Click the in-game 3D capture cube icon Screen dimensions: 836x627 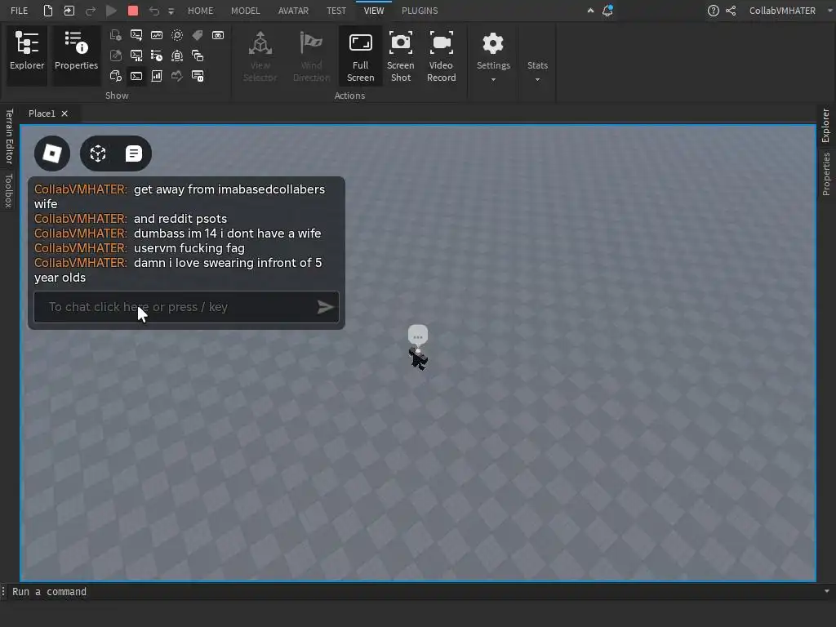click(98, 153)
